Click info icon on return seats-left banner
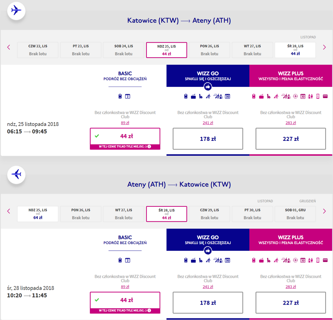The image size is (333, 320). (149, 310)
